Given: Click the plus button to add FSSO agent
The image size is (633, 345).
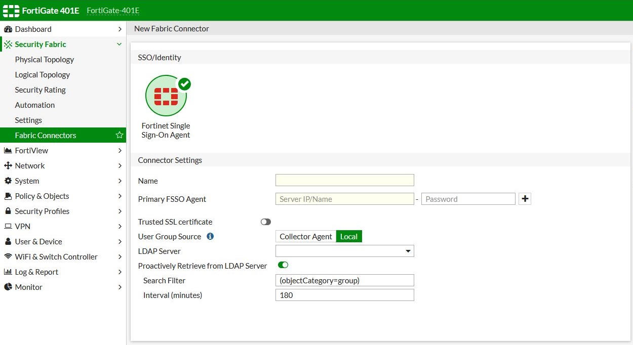Looking at the screenshot, I should 525,199.
